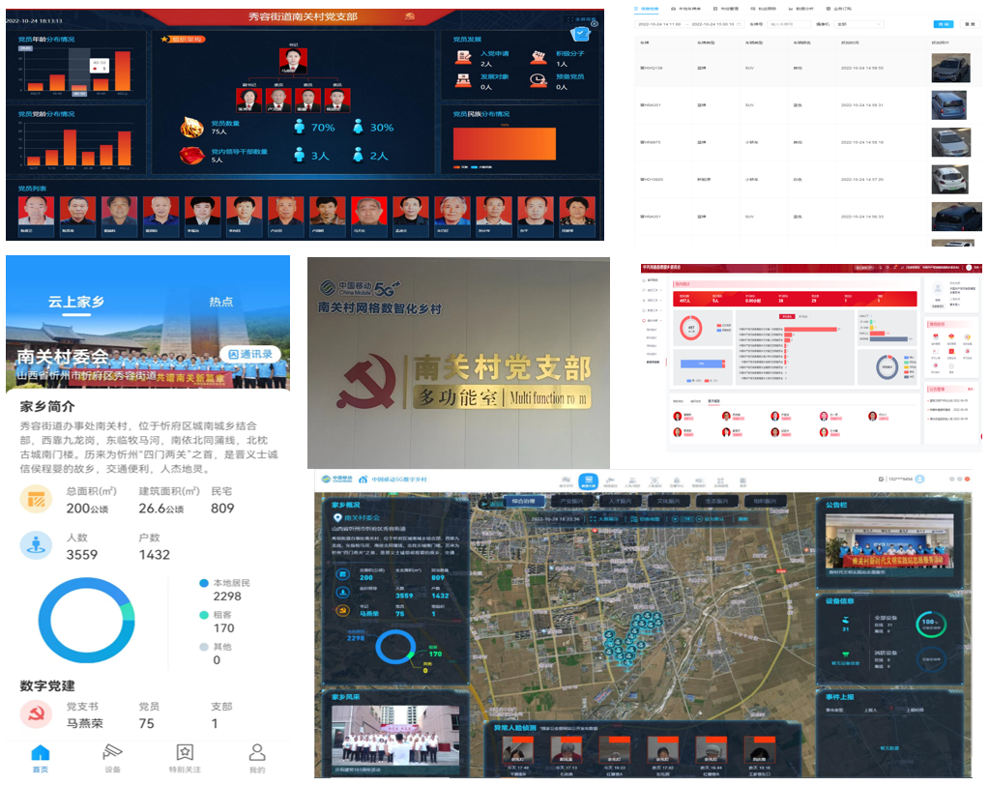Tap the 首页 home icon in bottom navigation
This screenshot has width=989, height=786.
click(x=40, y=753)
